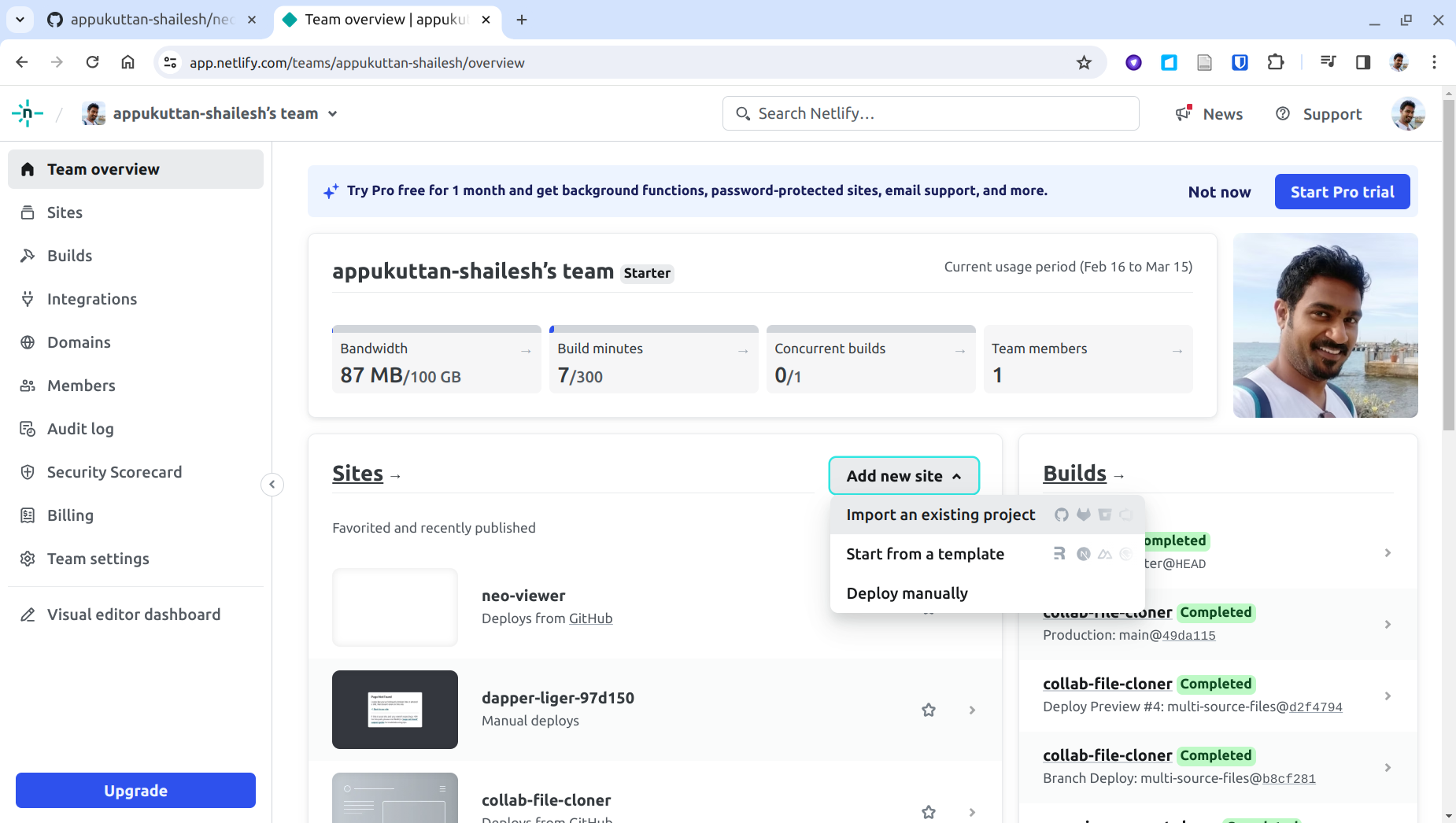Expand the team switcher dropdown

tap(333, 114)
